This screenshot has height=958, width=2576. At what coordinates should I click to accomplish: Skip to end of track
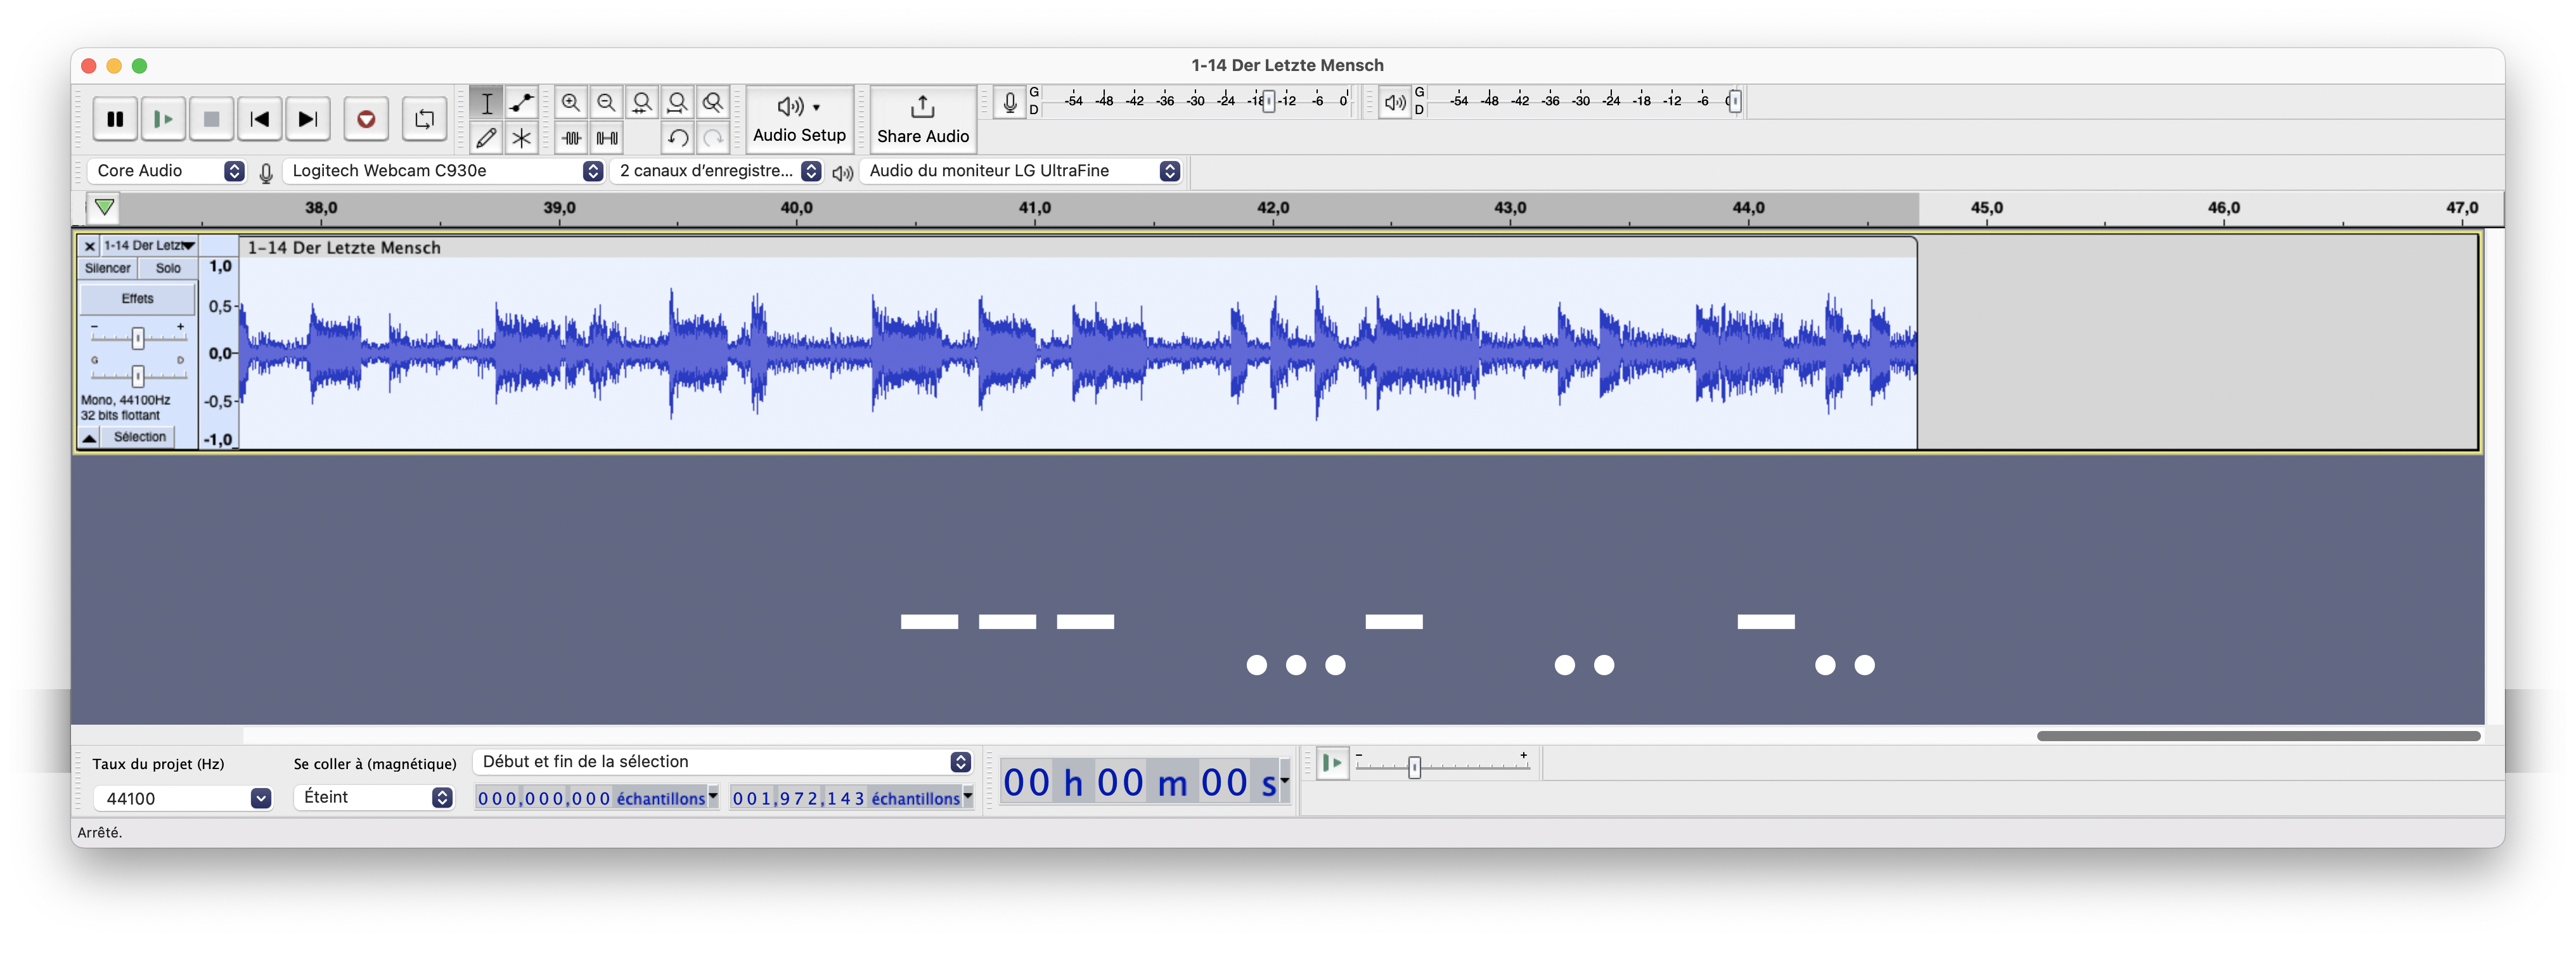(308, 119)
